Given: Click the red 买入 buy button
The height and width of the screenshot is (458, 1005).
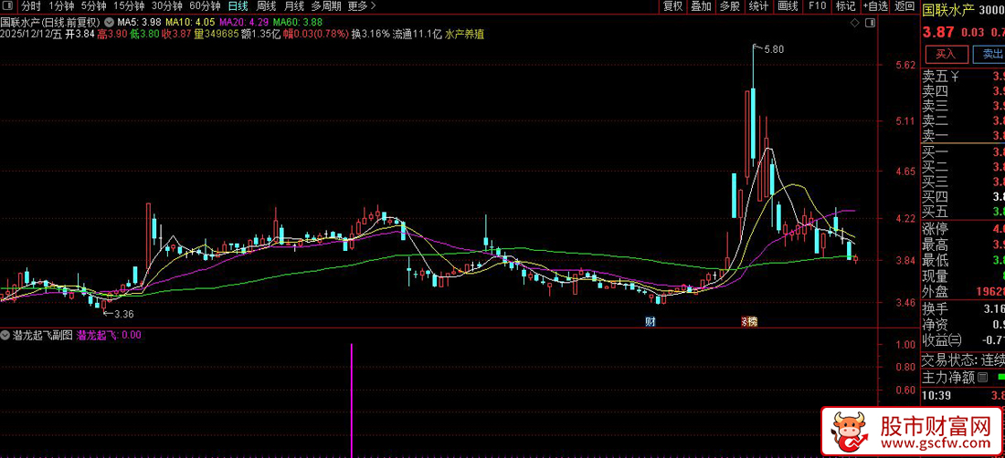Looking at the screenshot, I should pyautogui.click(x=946, y=54).
